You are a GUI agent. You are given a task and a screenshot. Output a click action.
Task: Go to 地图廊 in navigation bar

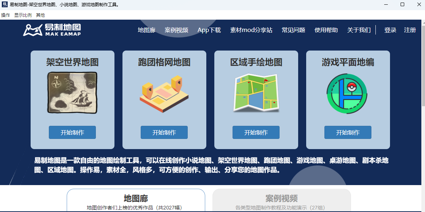coord(147,30)
